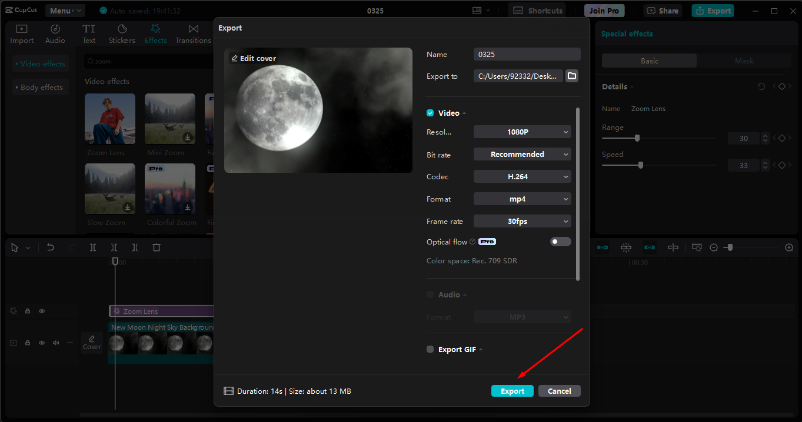This screenshot has width=802, height=422.
Task: Check the Export GIF checkbox
Action: [430, 349]
